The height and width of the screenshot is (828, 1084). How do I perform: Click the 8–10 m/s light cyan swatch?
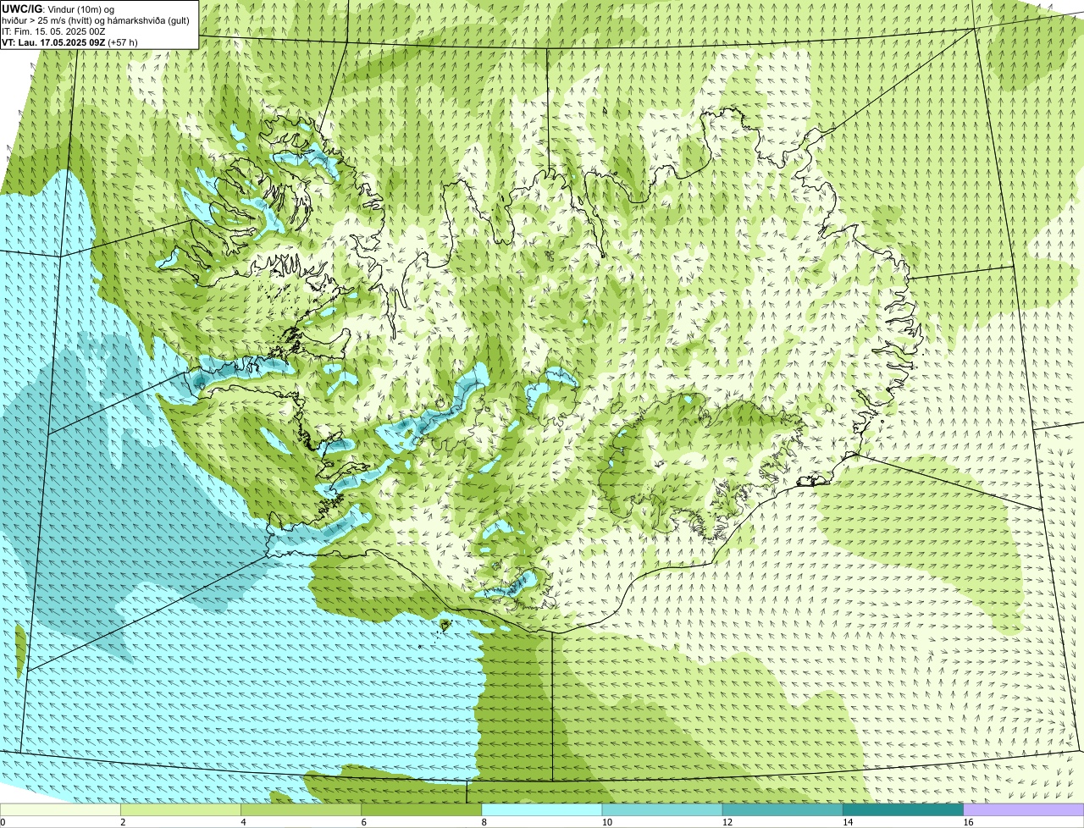coord(543,809)
